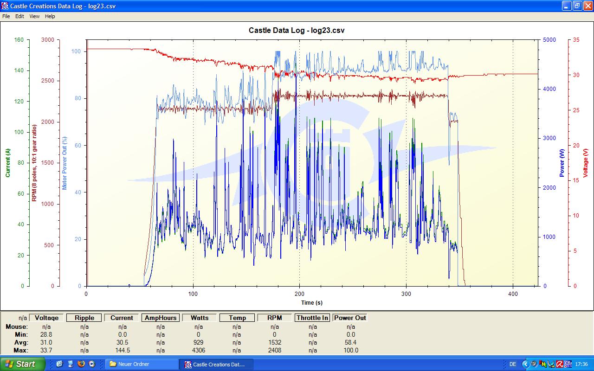The height and width of the screenshot is (371, 594).
Task: Turn on the Temp data series
Action: pos(237,318)
